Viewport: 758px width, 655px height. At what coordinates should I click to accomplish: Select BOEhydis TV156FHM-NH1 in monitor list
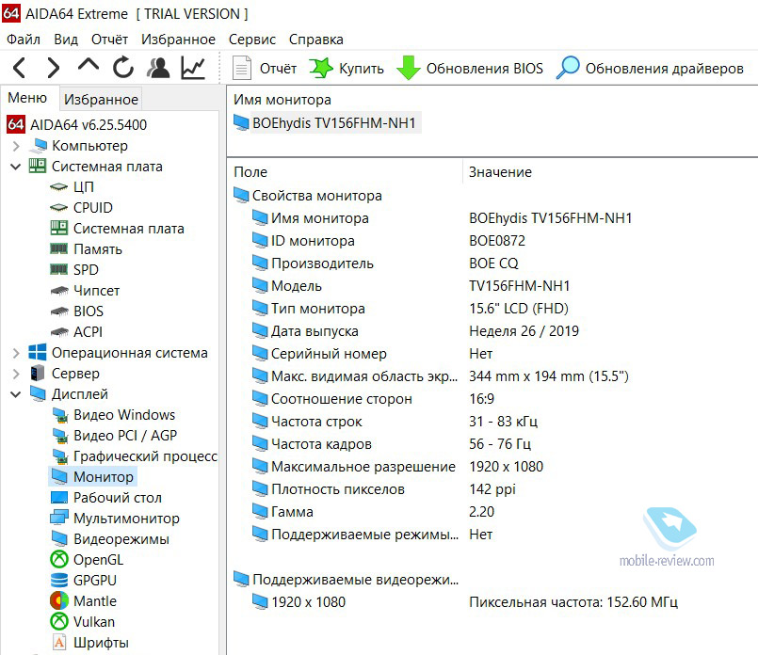tap(327, 123)
